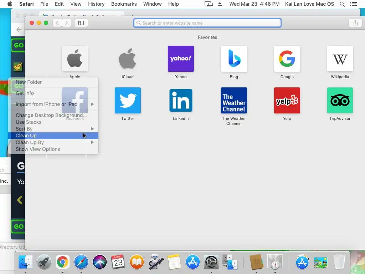
Task: Open the Edit menu
Action: [60, 4]
